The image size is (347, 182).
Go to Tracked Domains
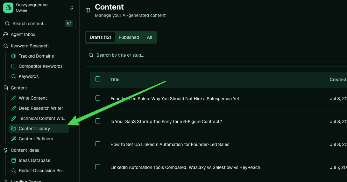coord(36,56)
